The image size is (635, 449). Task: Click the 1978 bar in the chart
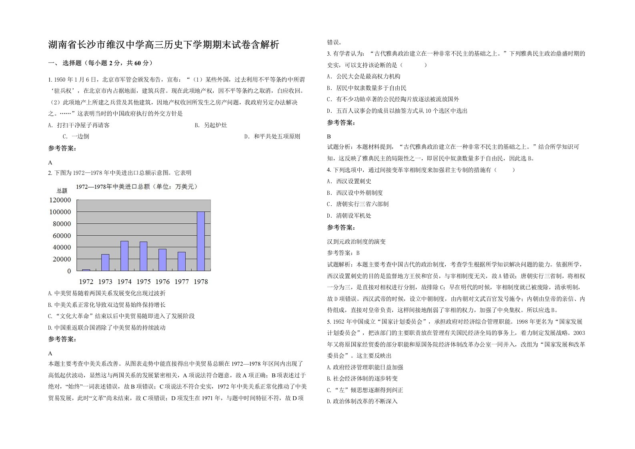[200, 241]
